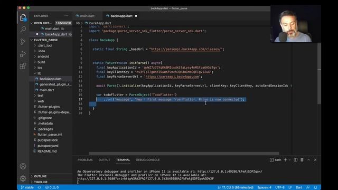Open the notifications bell icon
This screenshot has height=190, width=338.
pyautogui.click(x=315, y=187)
